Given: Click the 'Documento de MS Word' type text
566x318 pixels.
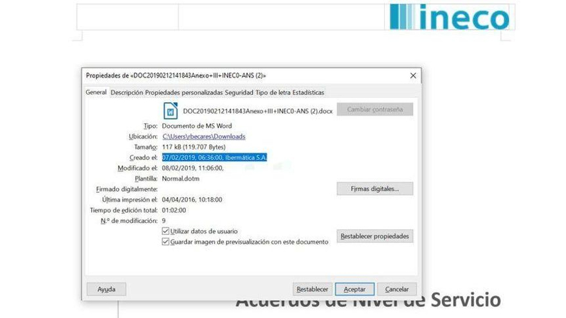Looking at the screenshot, I should point(197,126).
